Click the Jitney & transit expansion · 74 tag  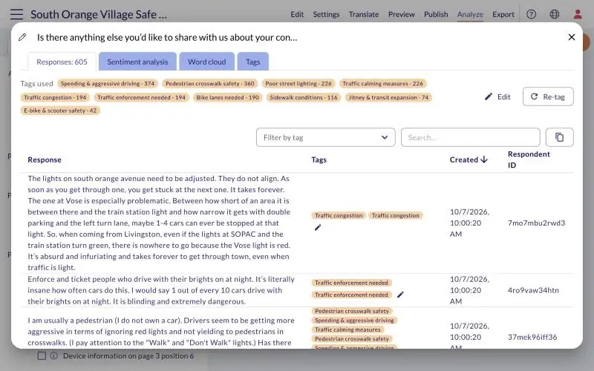pyautogui.click(x=388, y=97)
